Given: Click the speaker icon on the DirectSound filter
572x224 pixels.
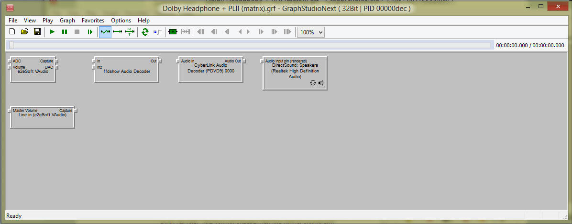Looking at the screenshot, I should coord(320,83).
